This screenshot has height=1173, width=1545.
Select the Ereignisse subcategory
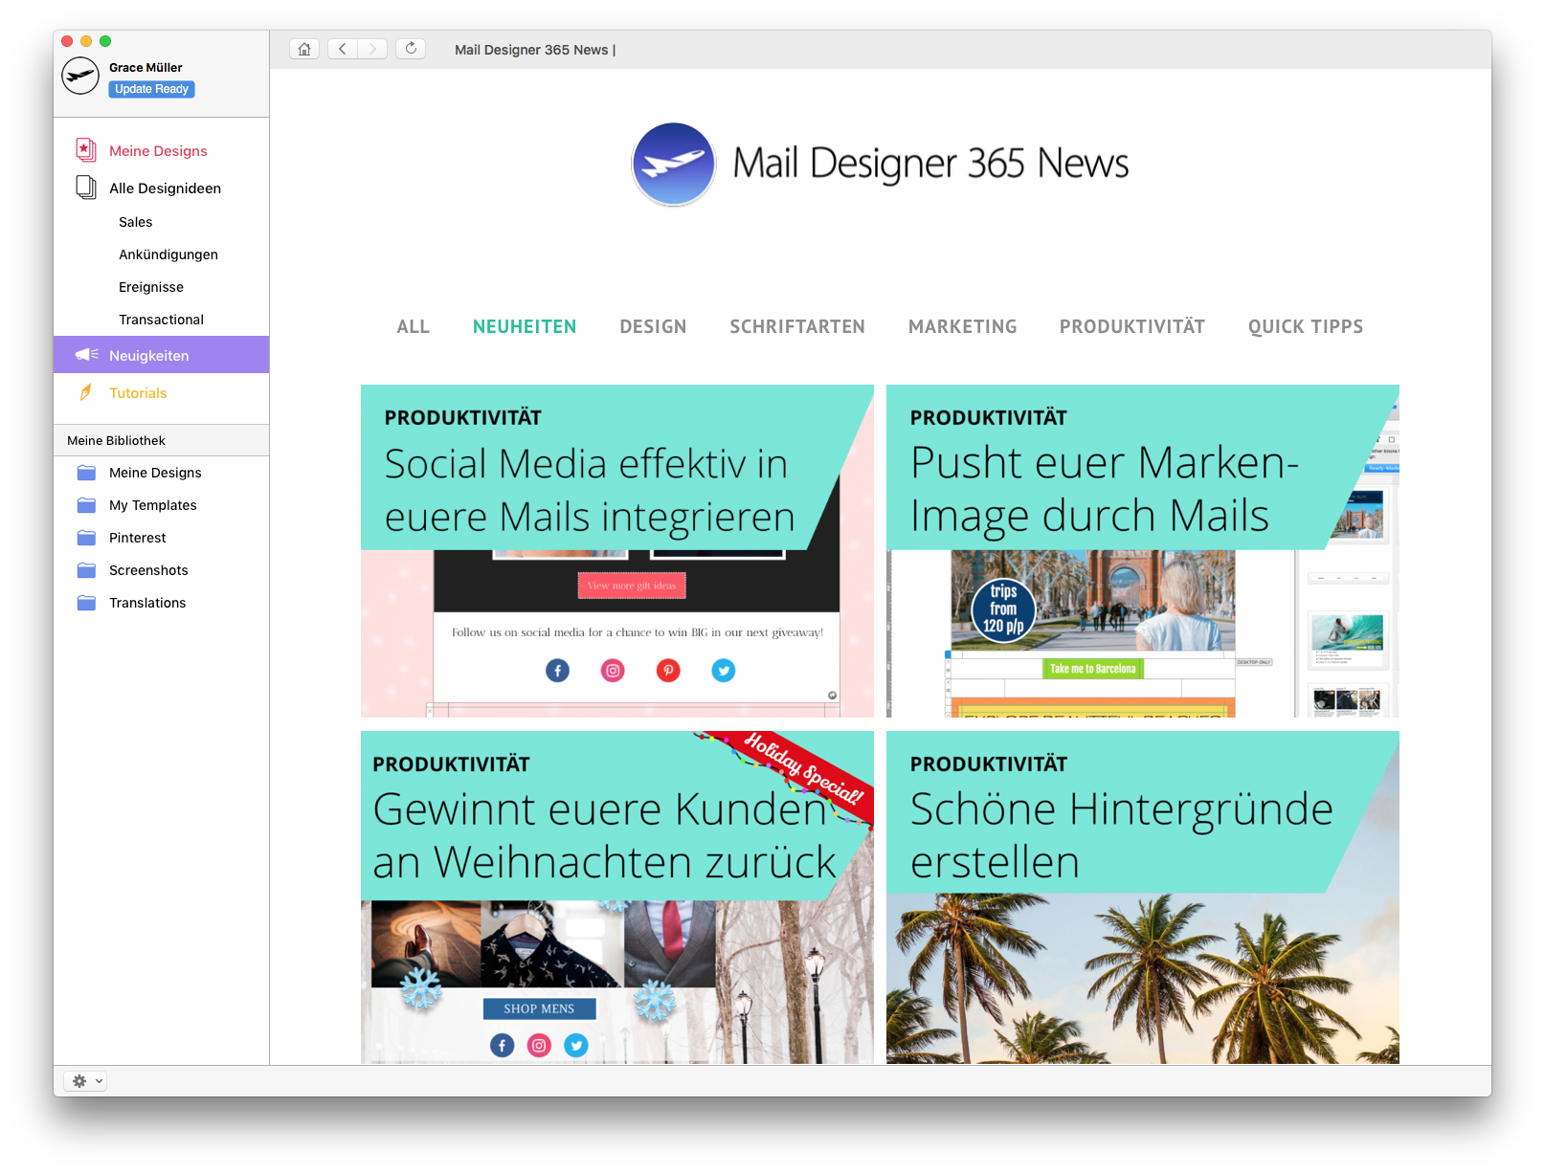151,287
